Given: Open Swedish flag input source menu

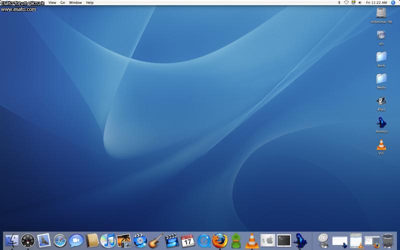Looking at the screenshot, I should tap(353, 2).
